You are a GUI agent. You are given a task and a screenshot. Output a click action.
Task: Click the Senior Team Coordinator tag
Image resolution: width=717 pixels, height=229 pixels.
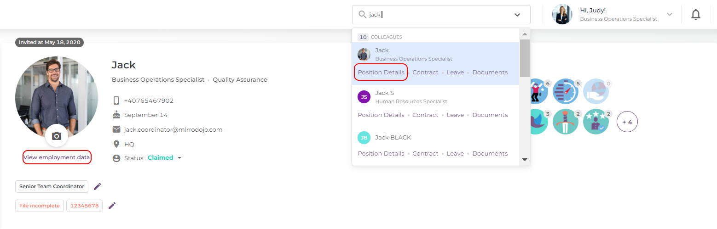coord(52,186)
